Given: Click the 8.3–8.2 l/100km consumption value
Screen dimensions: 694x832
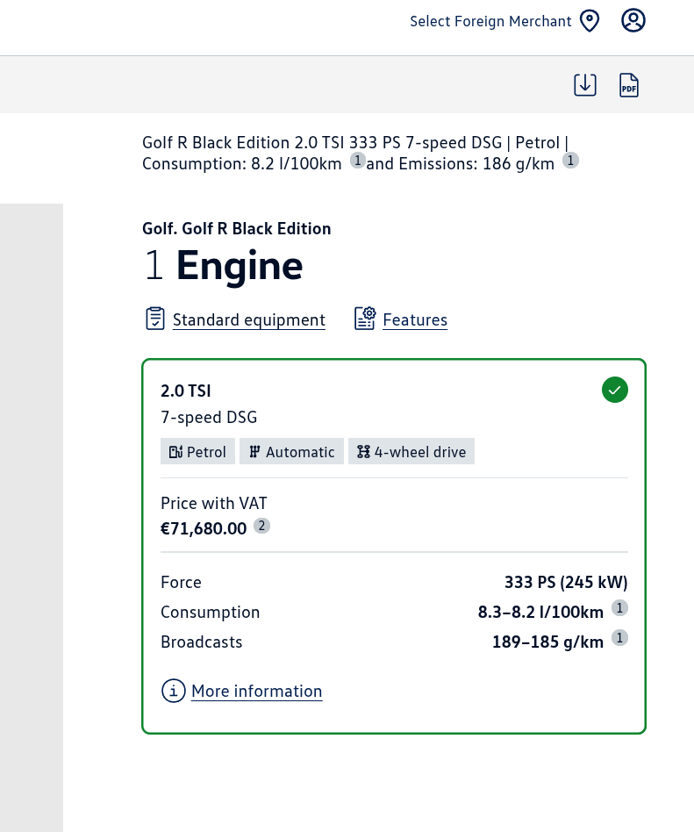Looking at the screenshot, I should [540, 613].
